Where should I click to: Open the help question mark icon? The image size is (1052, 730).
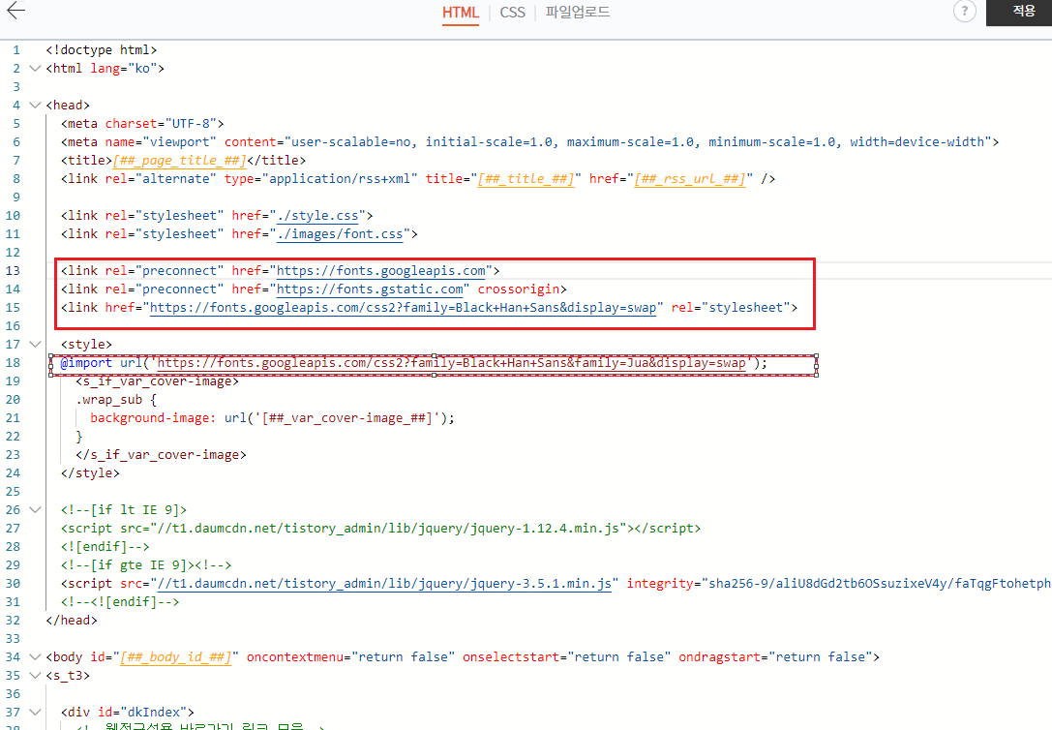[964, 11]
